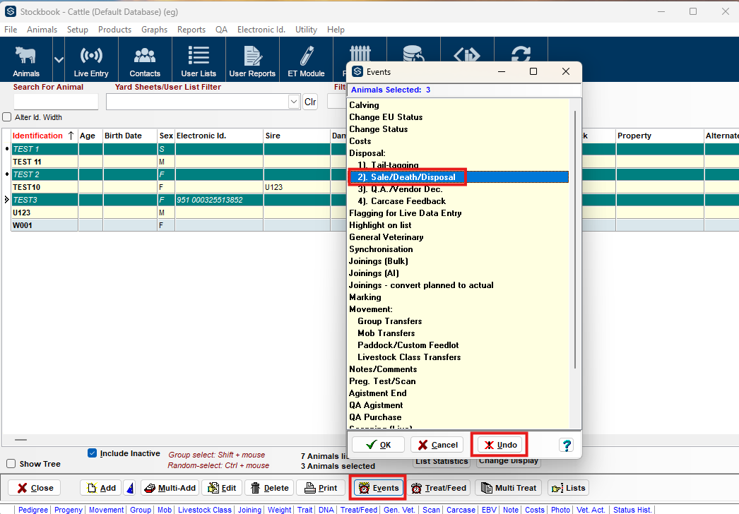Click the Search For Animal input field
This screenshot has height=514, width=739.
pos(56,102)
